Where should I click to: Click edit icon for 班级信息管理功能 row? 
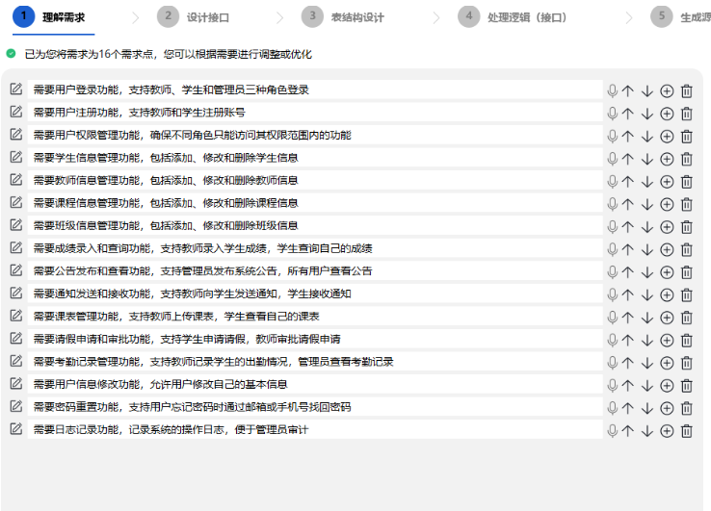tap(15, 225)
